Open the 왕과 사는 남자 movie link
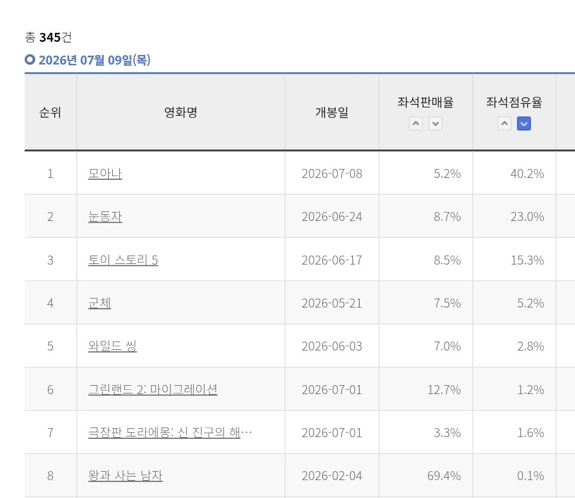This screenshot has width=575, height=498. (x=125, y=476)
